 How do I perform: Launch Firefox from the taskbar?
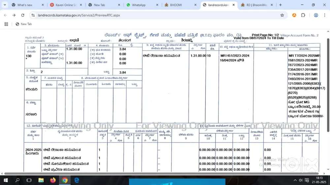(x=53, y=180)
